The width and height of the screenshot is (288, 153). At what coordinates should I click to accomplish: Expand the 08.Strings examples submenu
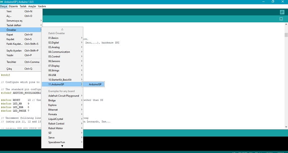[62, 70]
